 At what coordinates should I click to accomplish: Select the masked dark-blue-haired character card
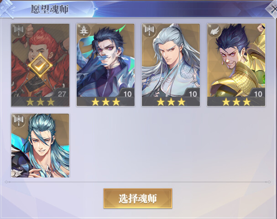click(105, 65)
